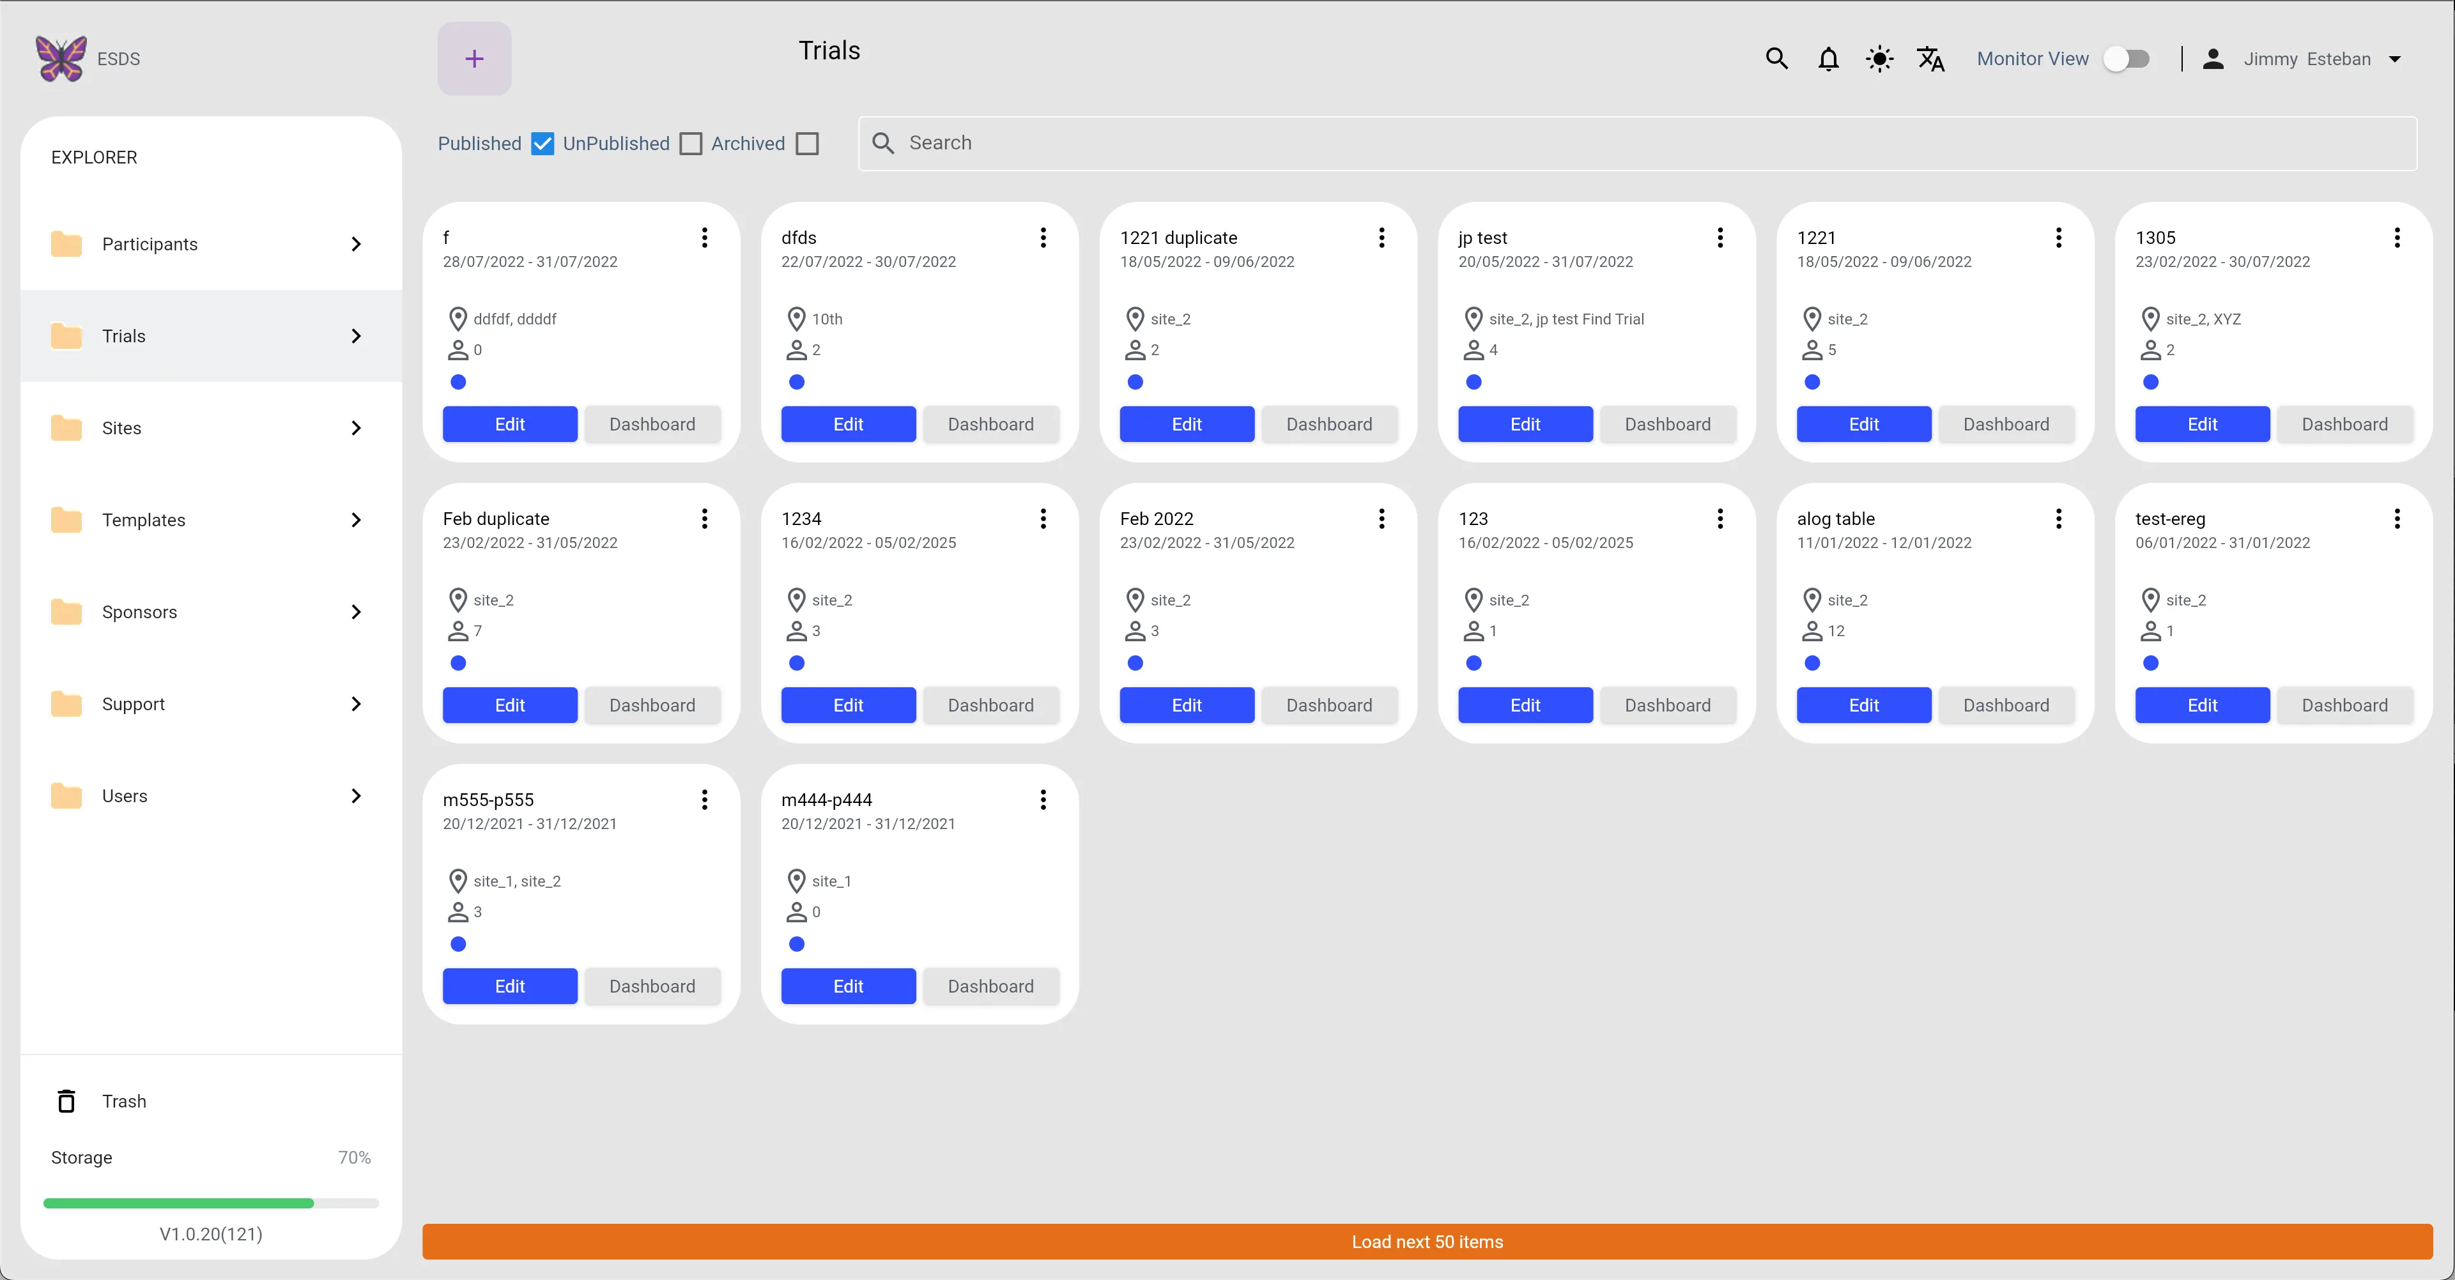Toggle the light/dark theme sun icon
Image resolution: width=2455 pixels, height=1280 pixels.
pos(1879,59)
